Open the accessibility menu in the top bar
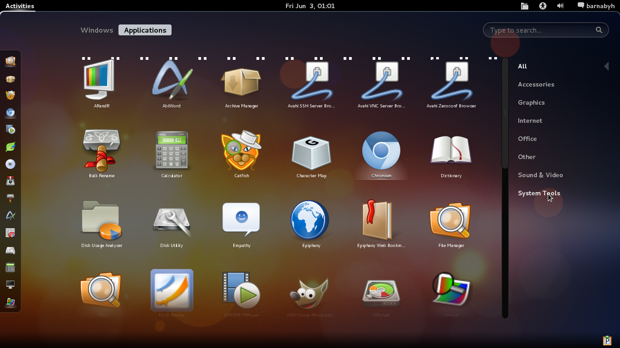The image size is (620, 348). click(x=543, y=6)
